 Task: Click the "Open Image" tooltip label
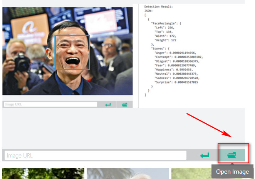click(x=232, y=172)
